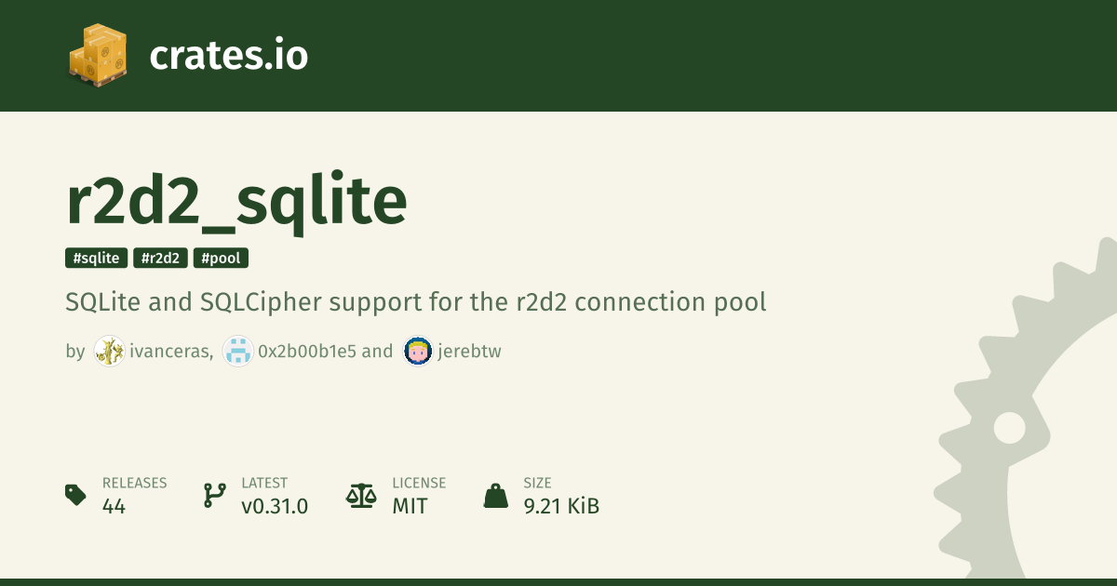The image size is (1117, 586).
Task: Select the #r2d2 keyword tag
Action: point(161,259)
